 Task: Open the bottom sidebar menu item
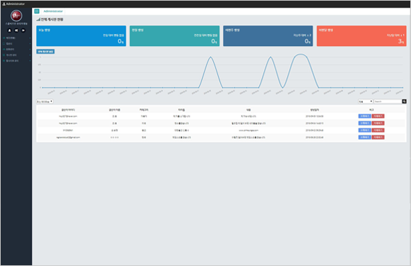click(16, 61)
